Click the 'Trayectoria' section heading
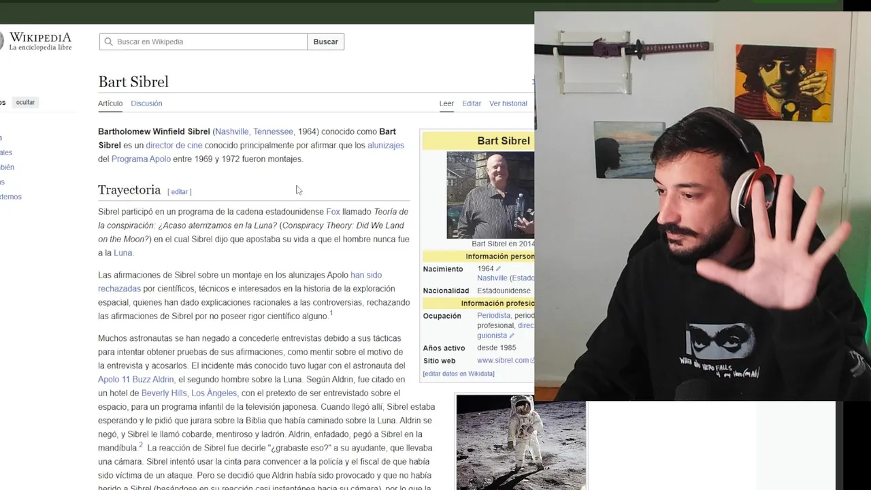 [129, 190]
